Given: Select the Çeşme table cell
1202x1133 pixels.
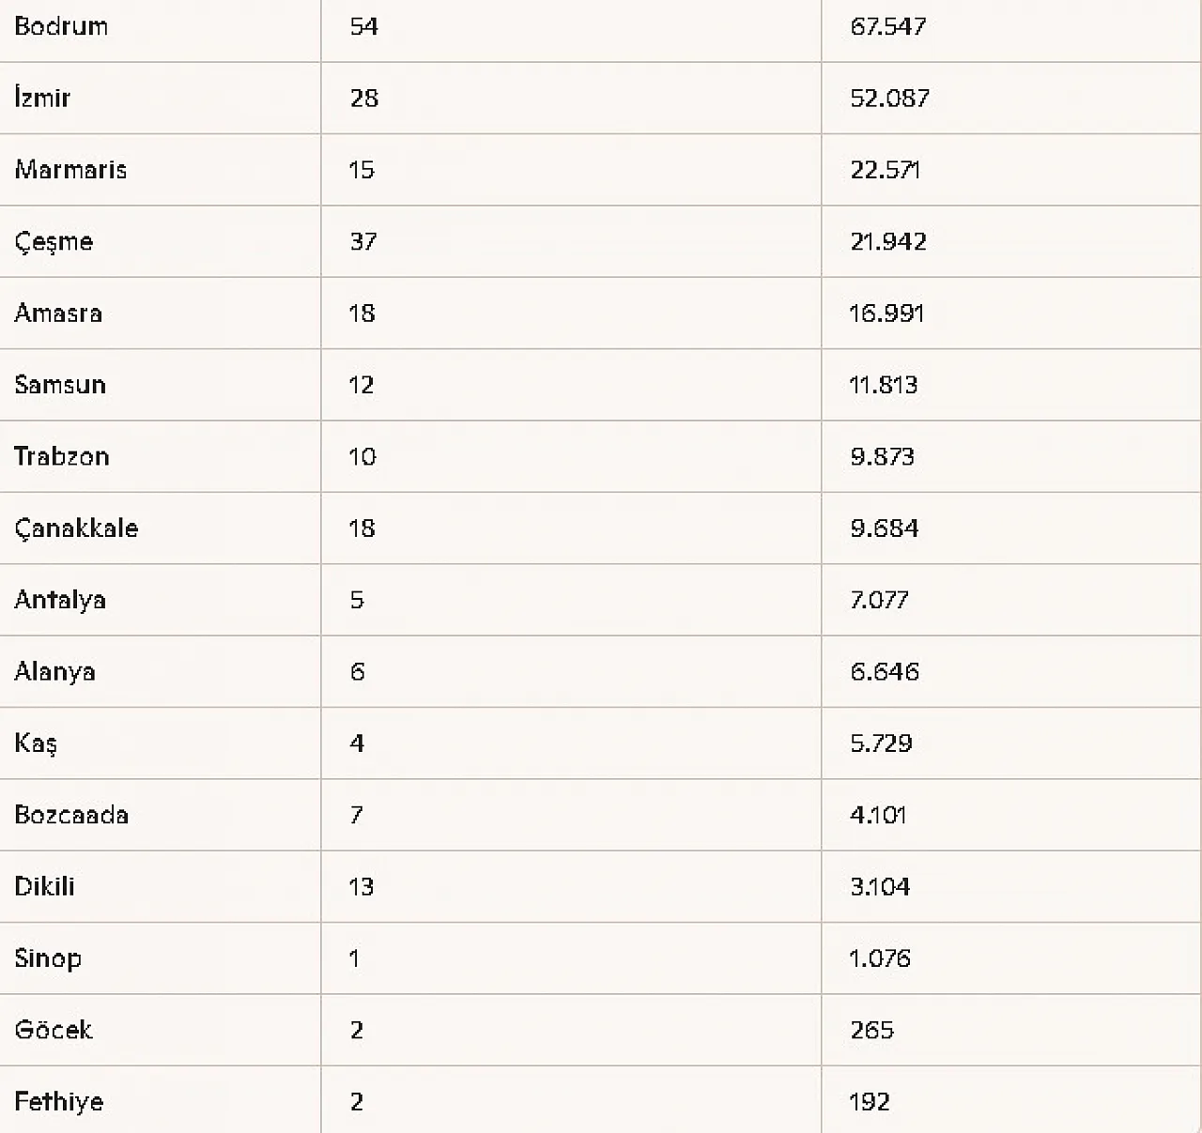Looking at the screenshot, I should [54, 242].
